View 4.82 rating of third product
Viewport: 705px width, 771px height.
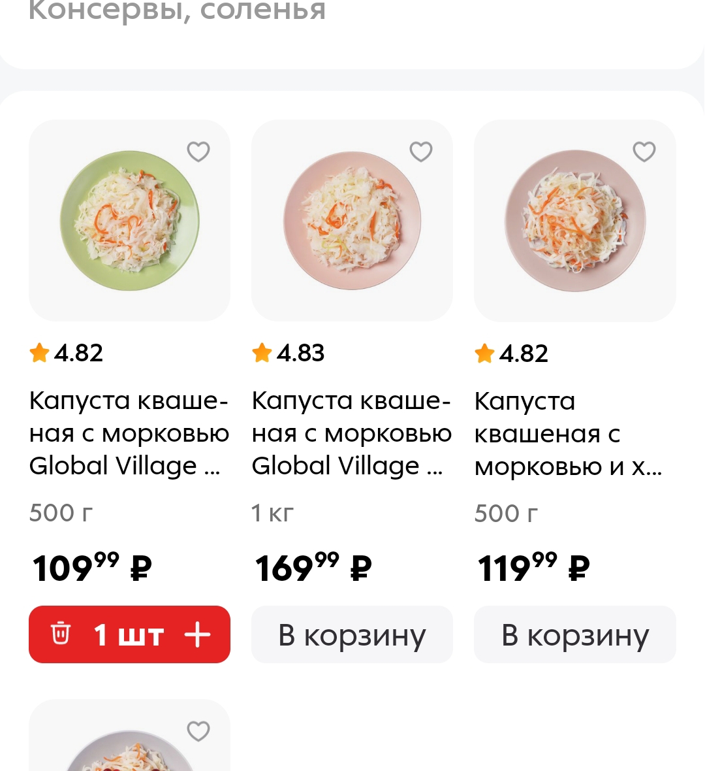[x=511, y=353]
